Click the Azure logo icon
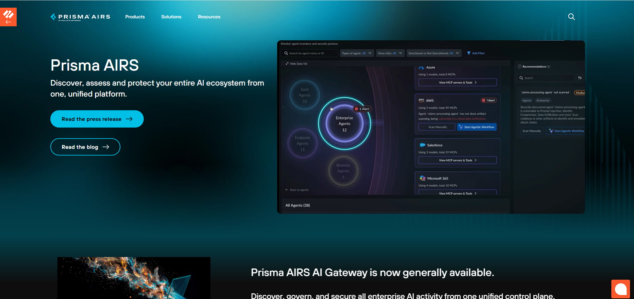This screenshot has width=634, height=299. (422, 68)
